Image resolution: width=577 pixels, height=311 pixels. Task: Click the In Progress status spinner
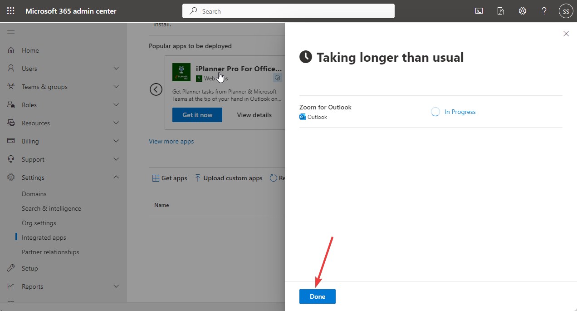pyautogui.click(x=435, y=112)
